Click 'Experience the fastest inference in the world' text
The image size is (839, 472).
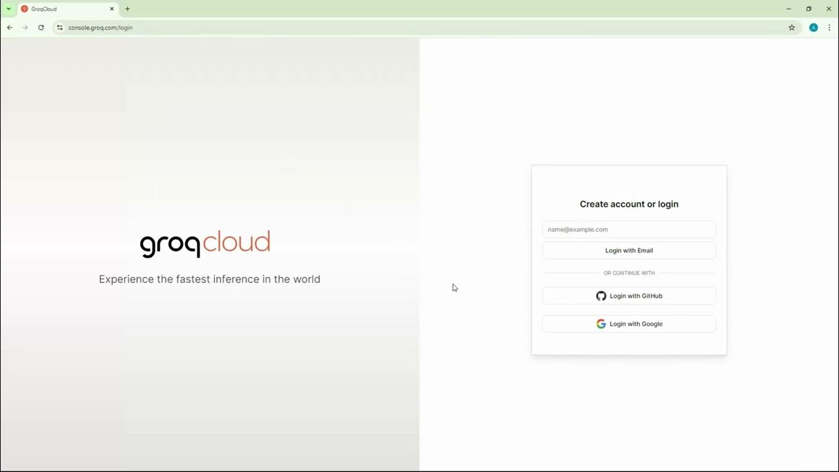tap(210, 279)
